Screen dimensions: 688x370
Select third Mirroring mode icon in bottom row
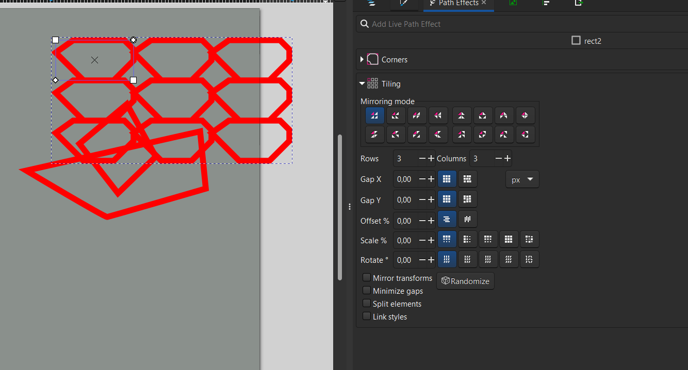(x=417, y=134)
